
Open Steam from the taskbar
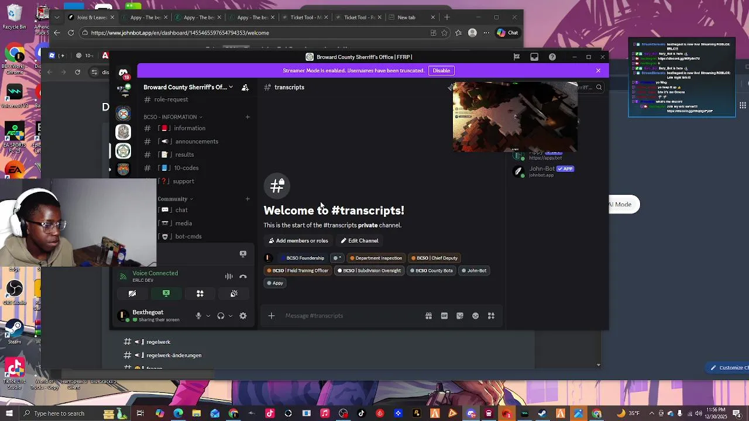[542, 414]
